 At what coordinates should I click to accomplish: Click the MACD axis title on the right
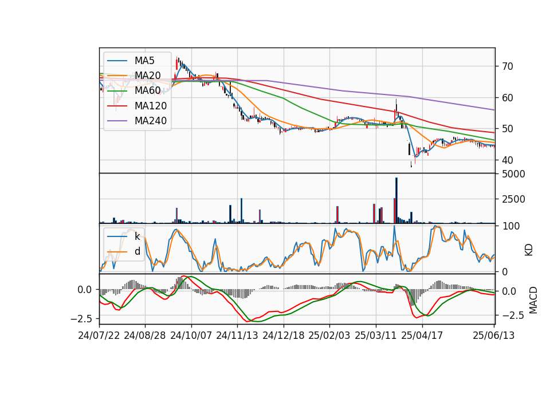click(533, 300)
